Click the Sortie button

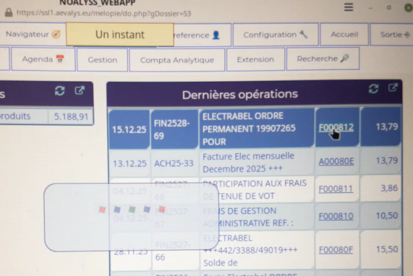(x=387, y=35)
